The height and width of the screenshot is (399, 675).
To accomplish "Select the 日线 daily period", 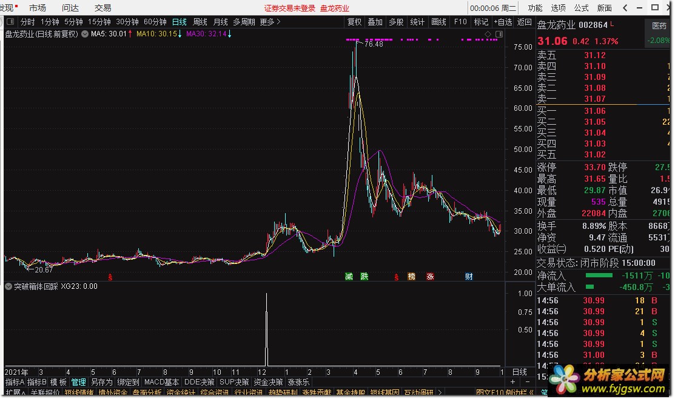I will tap(179, 22).
